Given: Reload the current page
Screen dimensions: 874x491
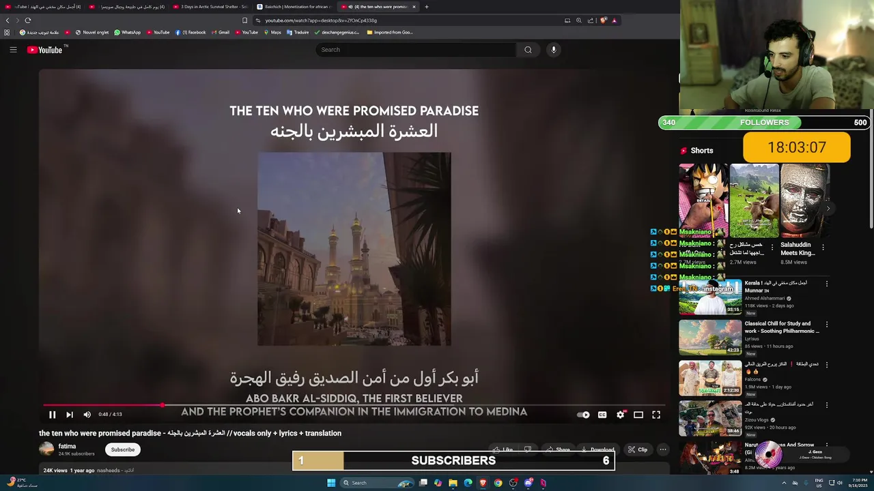Looking at the screenshot, I should [28, 20].
